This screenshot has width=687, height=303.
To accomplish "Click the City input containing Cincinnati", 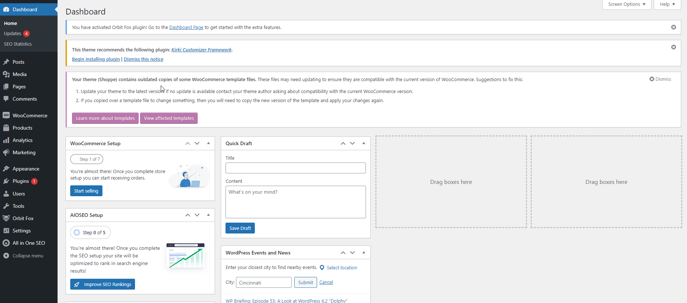I will (x=264, y=283).
